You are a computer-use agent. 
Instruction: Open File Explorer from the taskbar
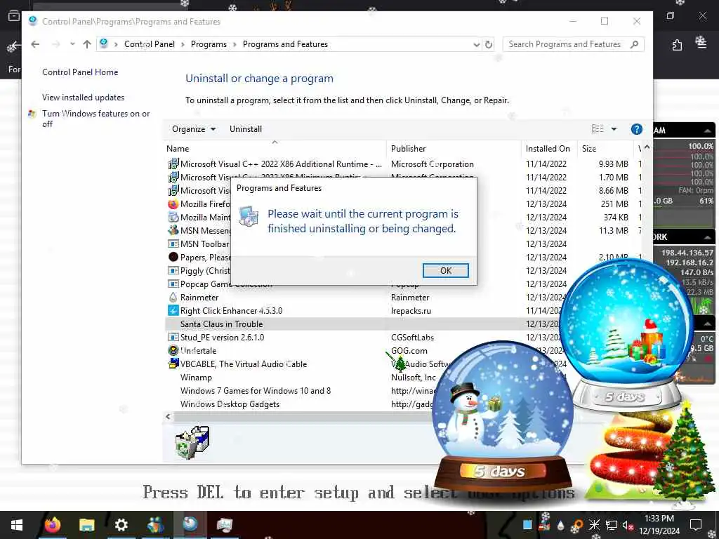(86, 525)
